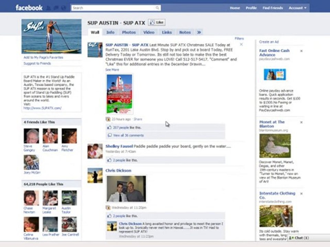This screenshot has width=330, height=247.
Task: Click the photo icon beside Wednesday at 11:20pm
Action: click(108, 208)
